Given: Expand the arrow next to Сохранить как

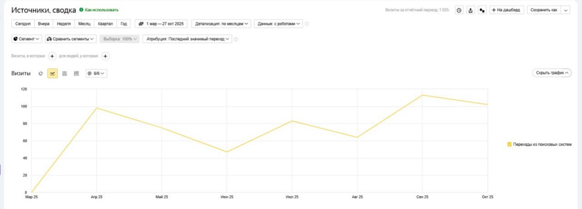Looking at the screenshot, I should click(566, 10).
